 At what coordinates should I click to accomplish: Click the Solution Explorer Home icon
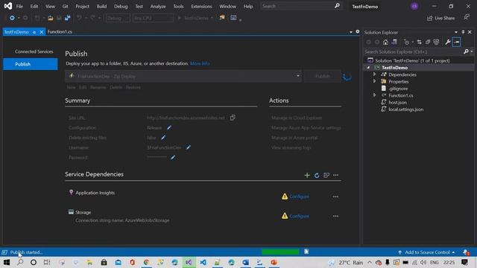[385, 42]
